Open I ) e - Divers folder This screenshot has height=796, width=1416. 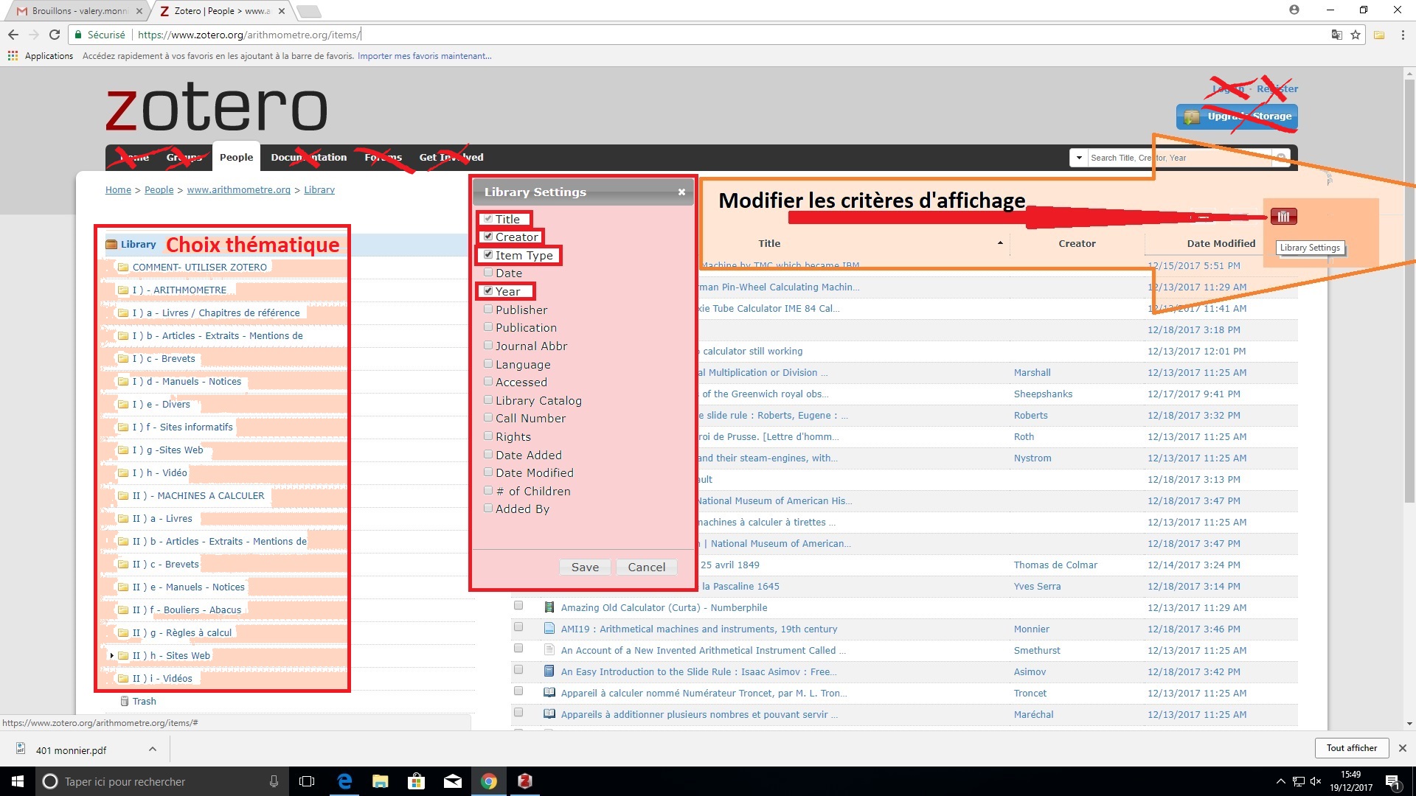point(161,404)
